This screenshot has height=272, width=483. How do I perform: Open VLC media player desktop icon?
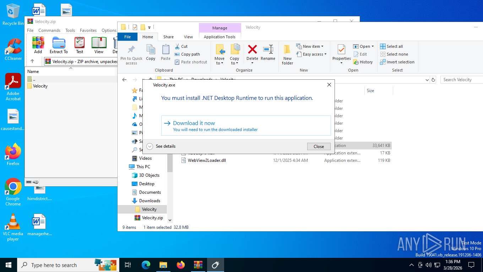pos(13,227)
